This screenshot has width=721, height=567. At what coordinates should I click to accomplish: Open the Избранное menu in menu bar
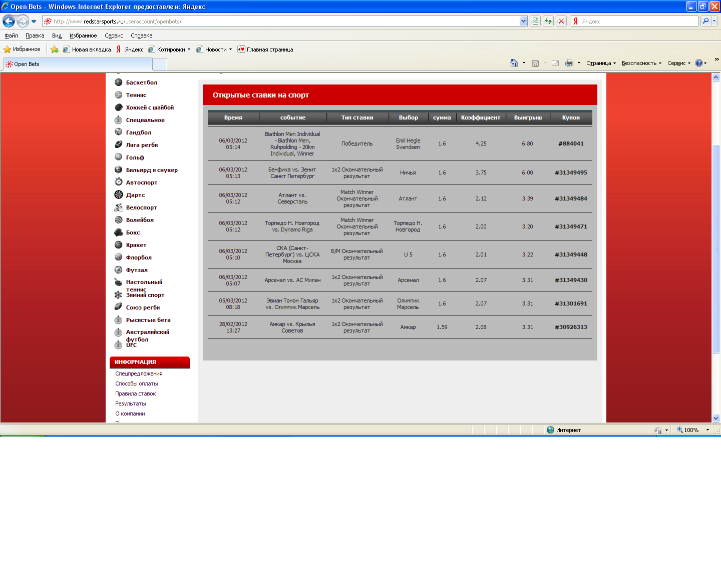pyautogui.click(x=83, y=35)
